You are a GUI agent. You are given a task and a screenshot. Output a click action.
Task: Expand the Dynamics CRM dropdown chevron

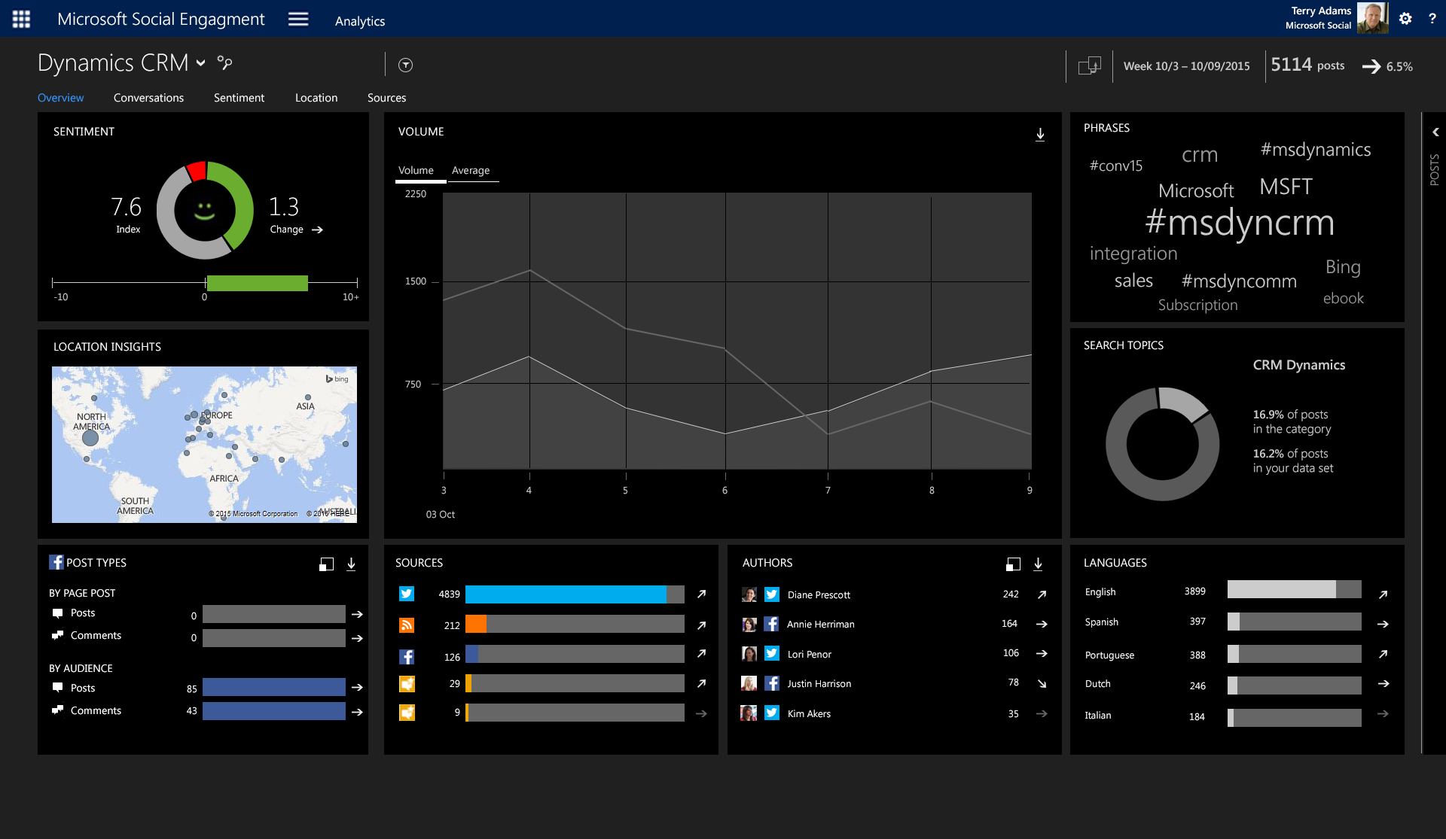coord(201,63)
